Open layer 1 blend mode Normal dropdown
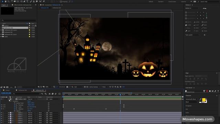Screen dimensions: 220x124 coord(31,99)
